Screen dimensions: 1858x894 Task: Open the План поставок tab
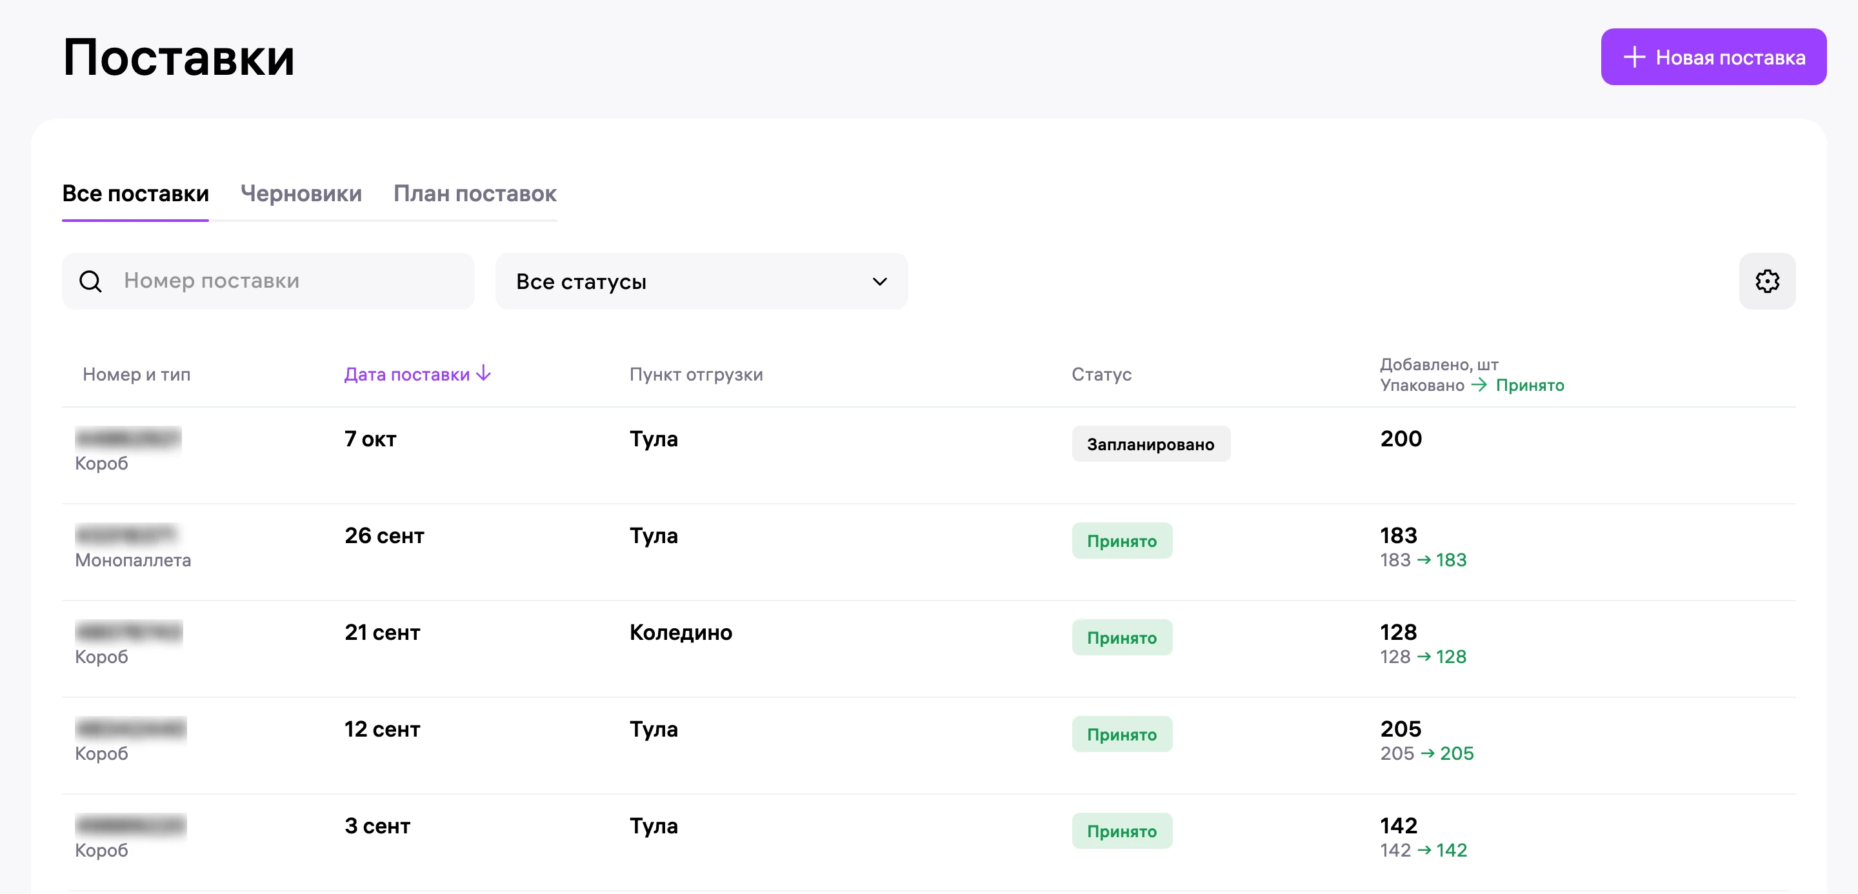click(x=475, y=194)
